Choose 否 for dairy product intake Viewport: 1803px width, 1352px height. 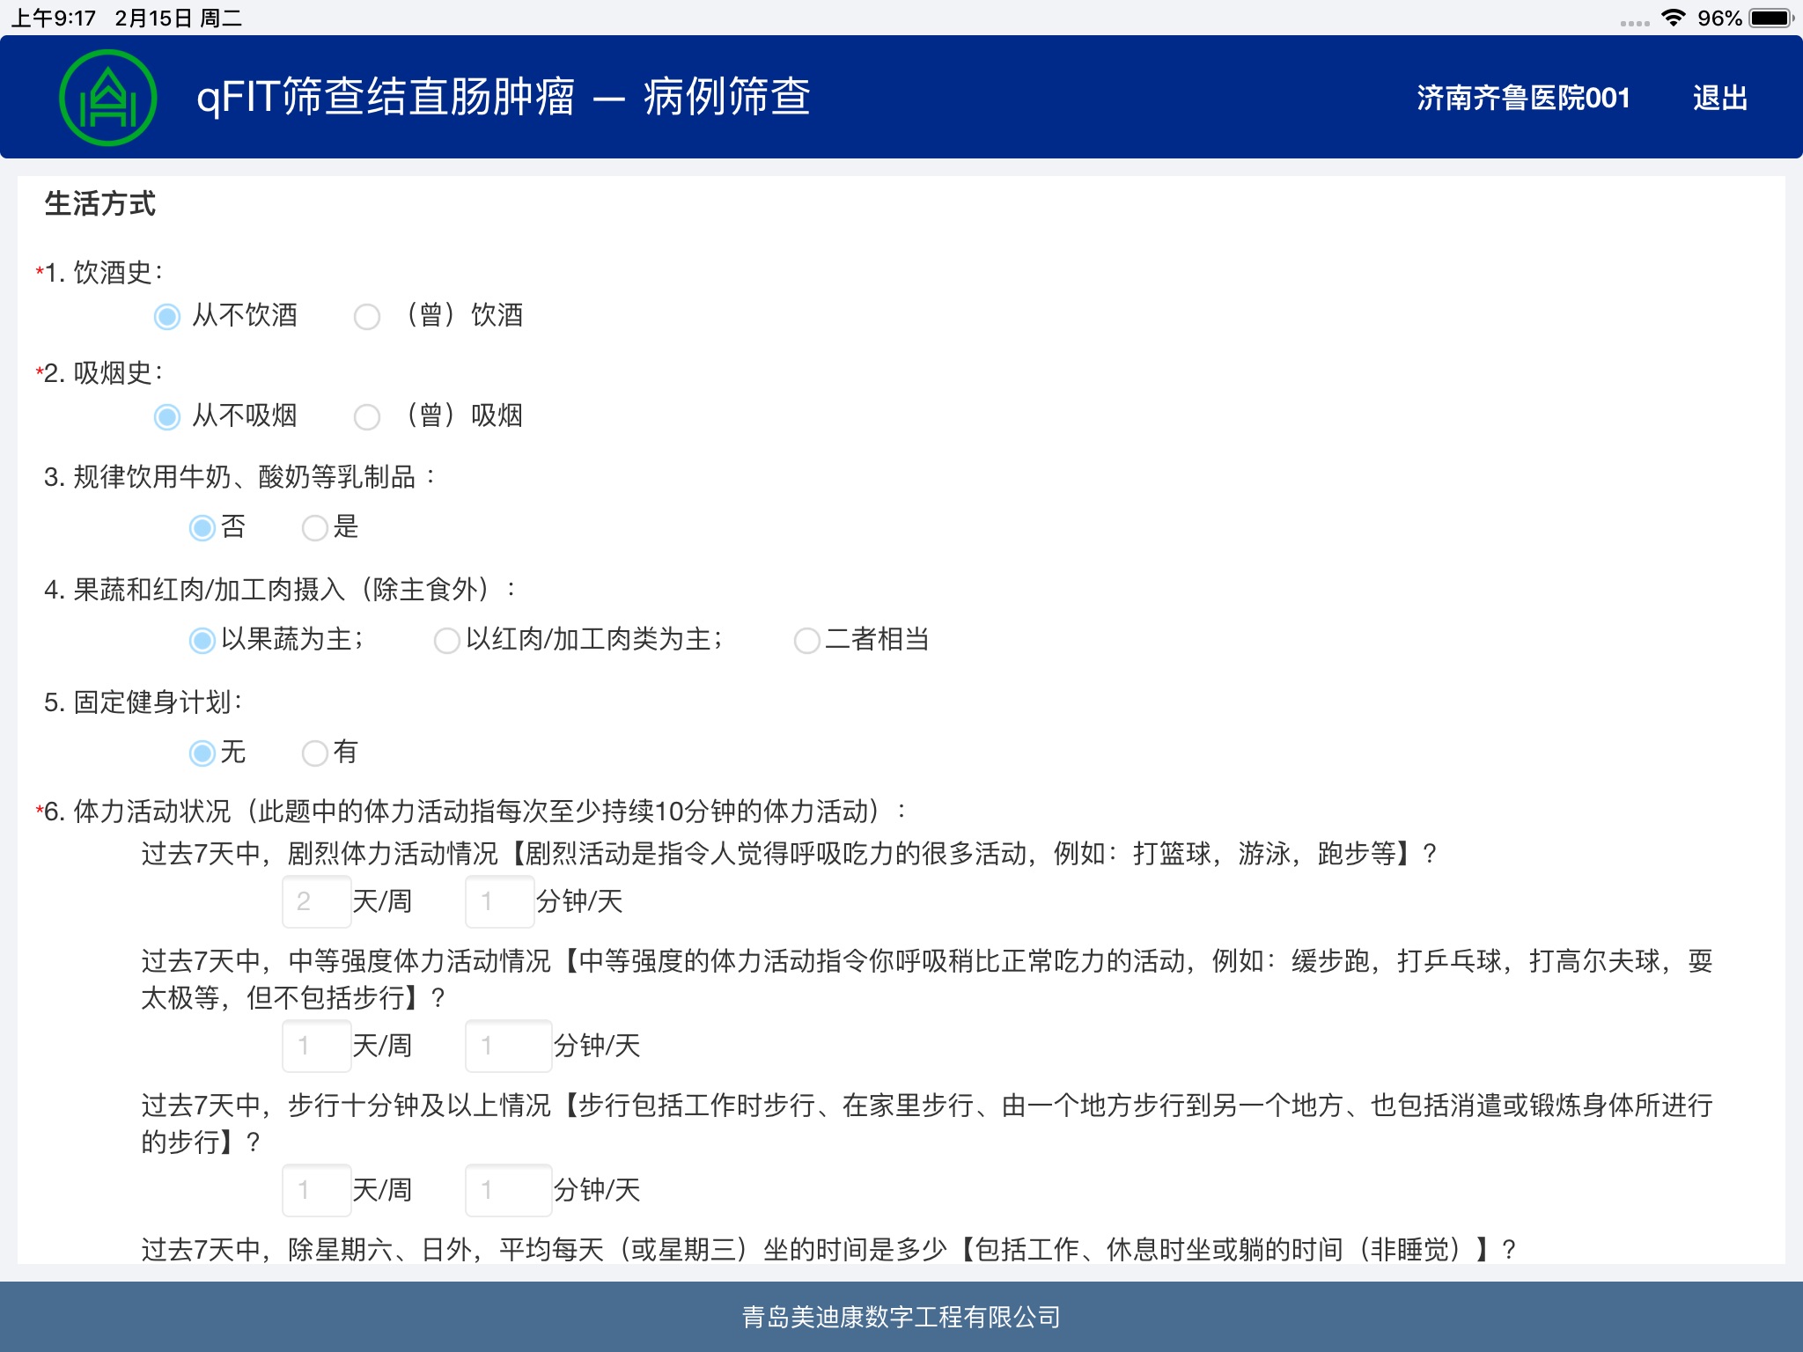202,528
